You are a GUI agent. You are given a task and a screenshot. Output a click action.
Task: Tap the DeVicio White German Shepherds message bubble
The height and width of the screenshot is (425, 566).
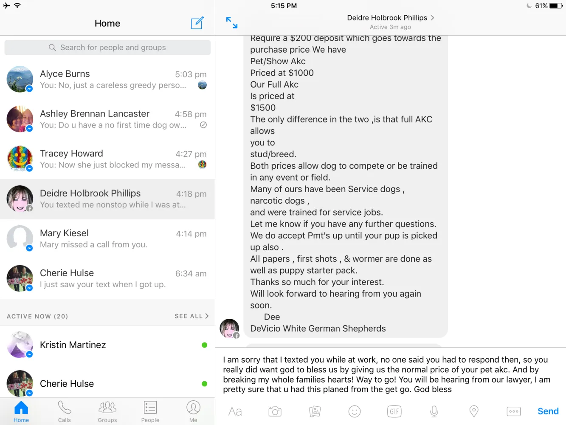coord(346,187)
